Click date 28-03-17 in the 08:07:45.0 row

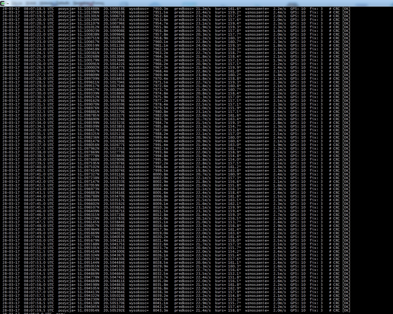click(x=11, y=204)
